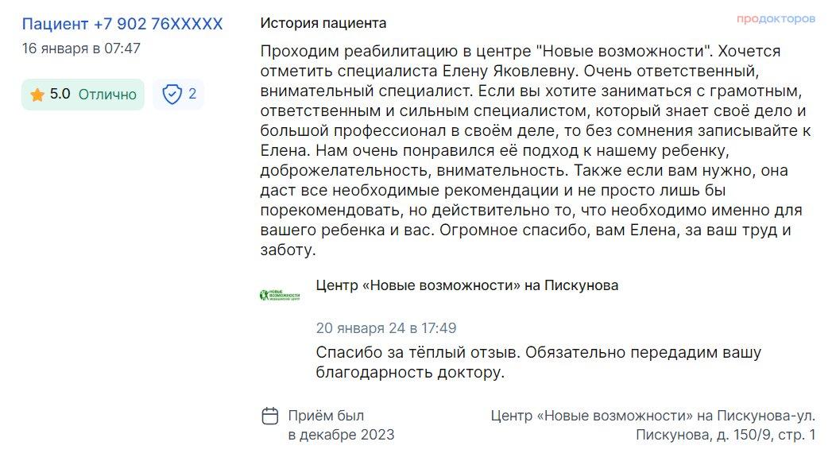832x461 pixels.
Task: Click the 5.0 Отлично rating badge
Action: [x=83, y=95]
